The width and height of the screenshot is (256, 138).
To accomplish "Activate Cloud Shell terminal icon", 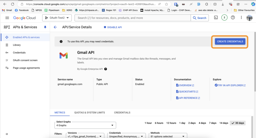I will [216, 18].
